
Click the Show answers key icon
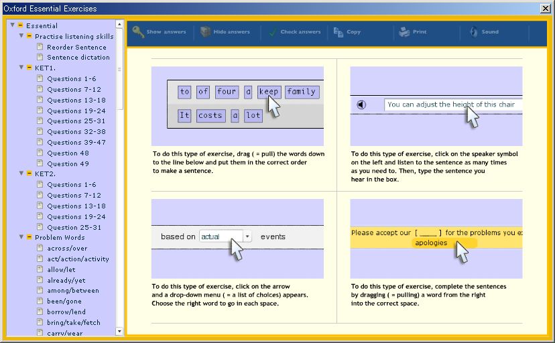point(137,31)
